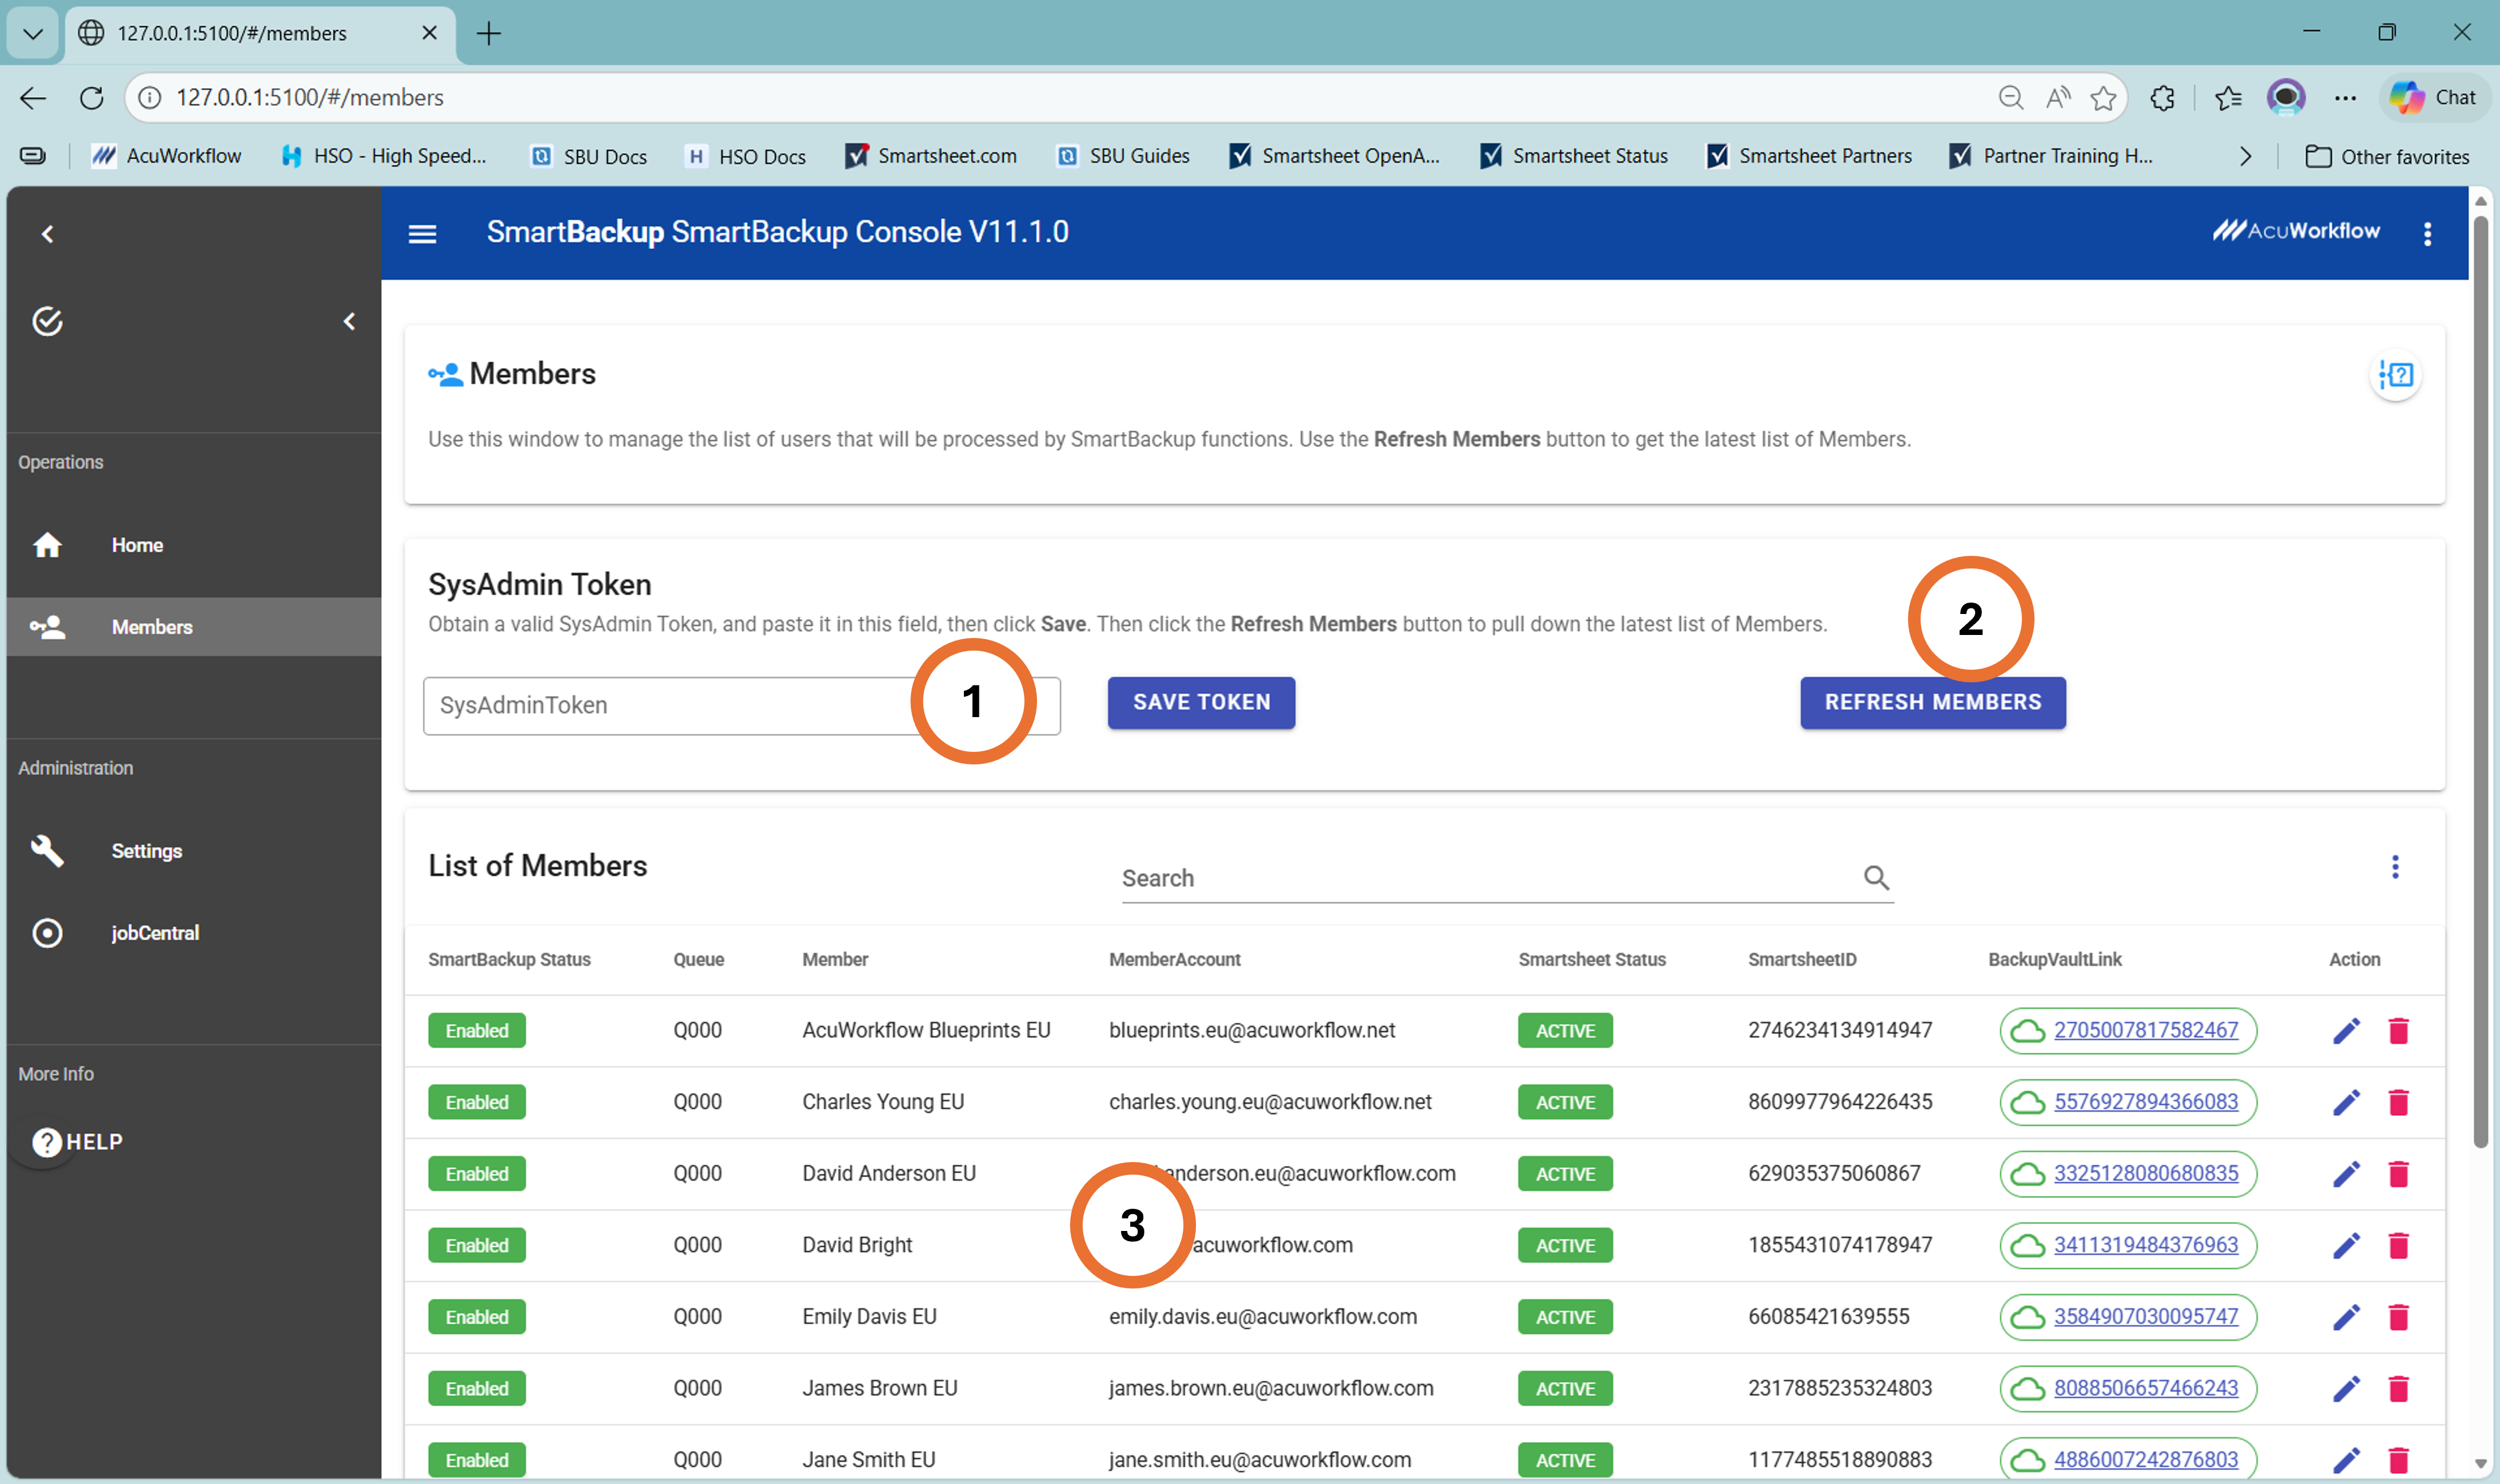
Task: Toggle Enabled status badge for James Brown EU
Action: coord(476,1388)
